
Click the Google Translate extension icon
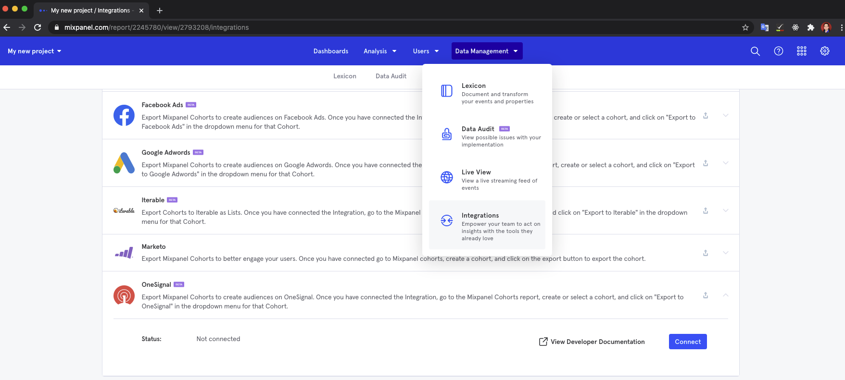click(765, 27)
